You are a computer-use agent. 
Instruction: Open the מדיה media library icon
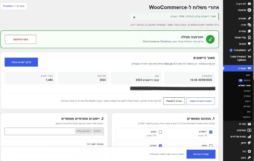pos(249,25)
